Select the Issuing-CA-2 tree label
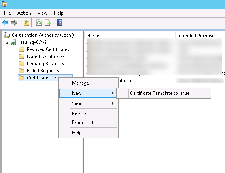The image size is (225, 173). (33, 42)
